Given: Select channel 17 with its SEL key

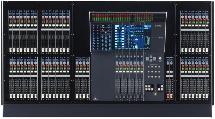Looking at the screenshot, I should [10, 14].
